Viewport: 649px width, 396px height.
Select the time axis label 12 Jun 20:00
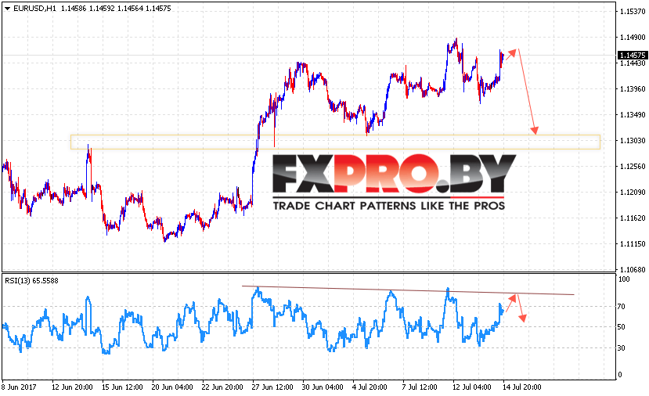72,387
